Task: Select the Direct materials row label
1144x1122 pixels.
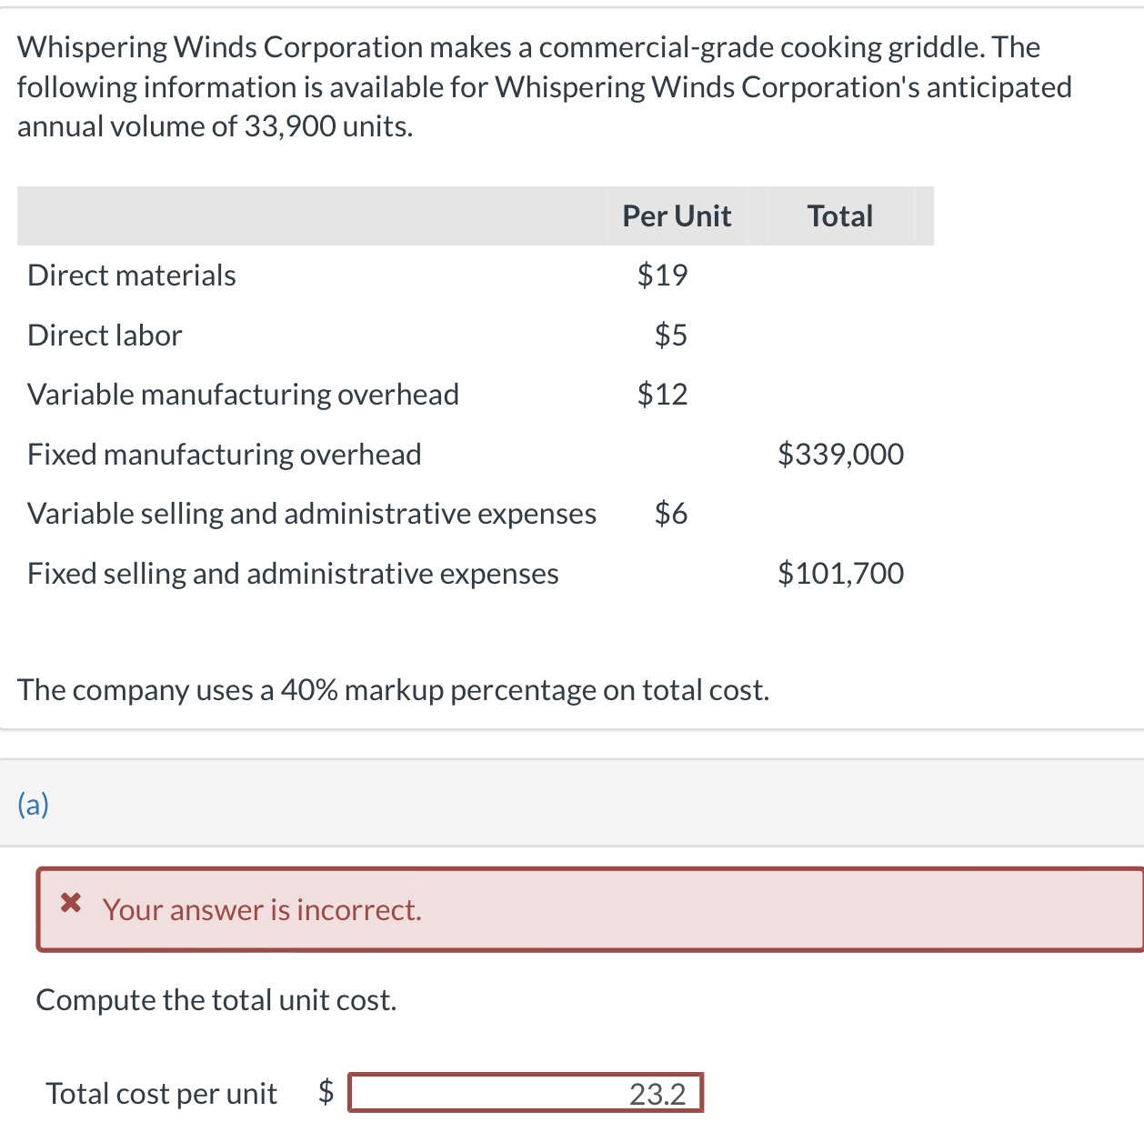Action: pyautogui.click(x=132, y=275)
